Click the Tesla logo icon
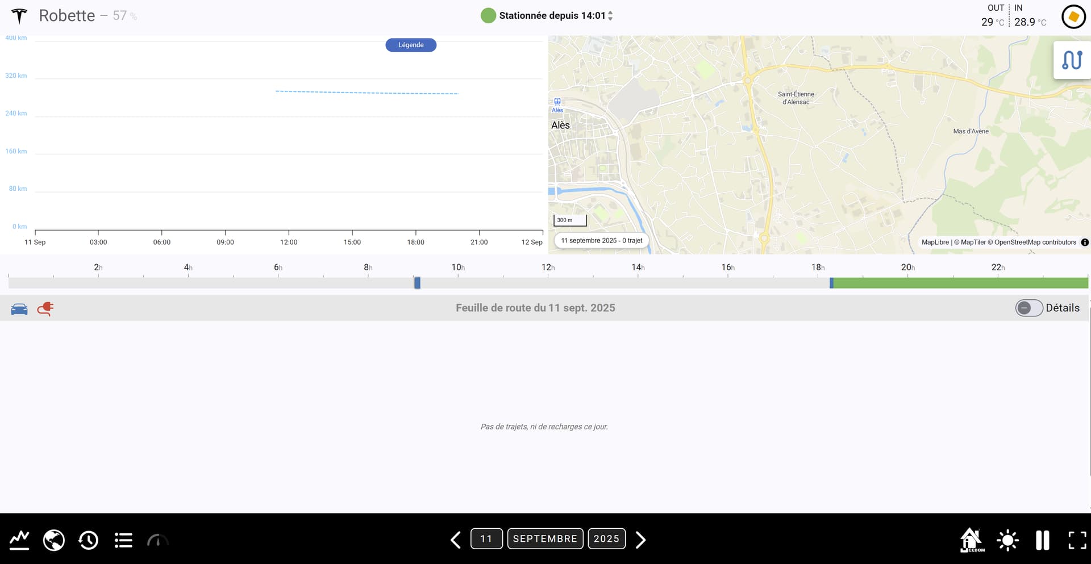This screenshot has width=1091, height=564. 19,16
